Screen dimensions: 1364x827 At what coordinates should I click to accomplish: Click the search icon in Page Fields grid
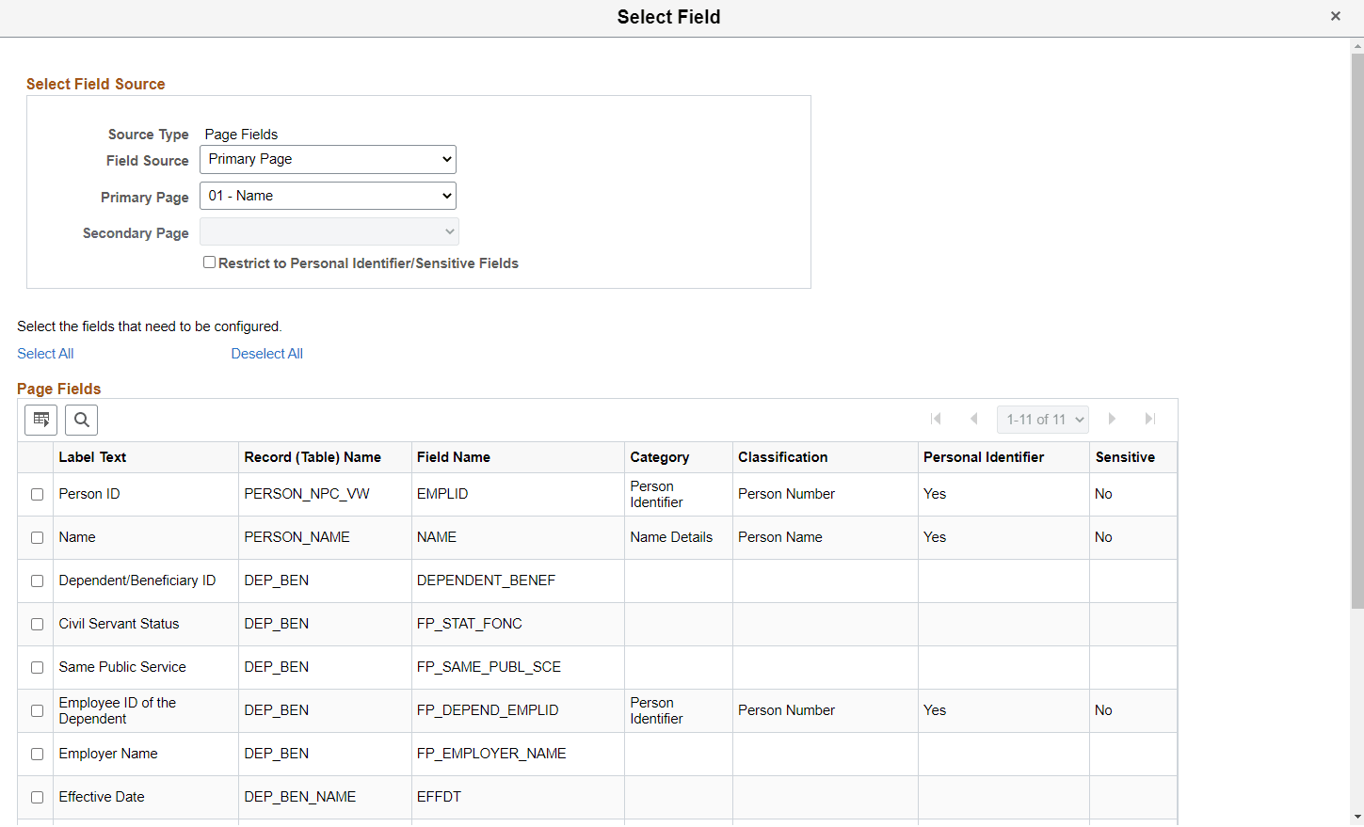pos(81,420)
